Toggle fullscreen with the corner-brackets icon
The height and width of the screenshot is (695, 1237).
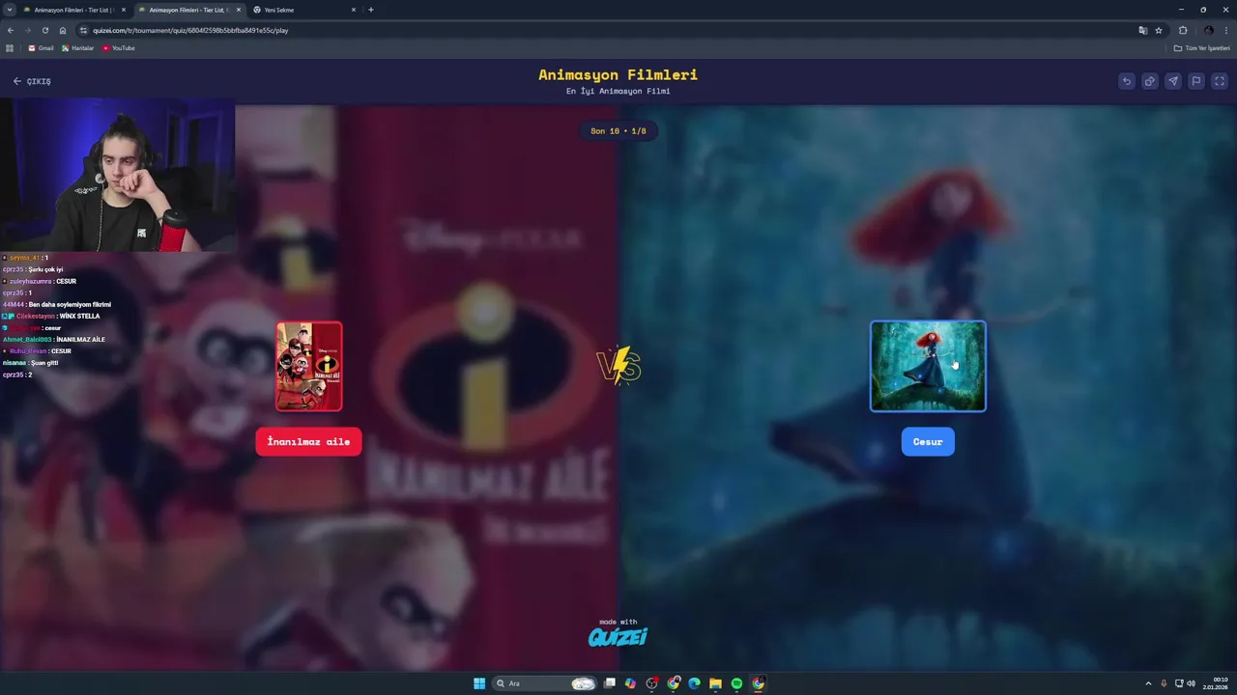pos(1220,81)
